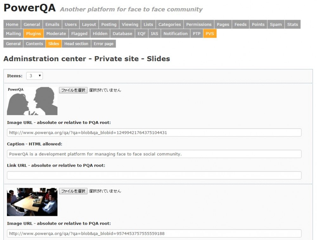317x240 pixels.
Task: Select the PowerQA silhouette slide thumbnail
Action: 32,101
